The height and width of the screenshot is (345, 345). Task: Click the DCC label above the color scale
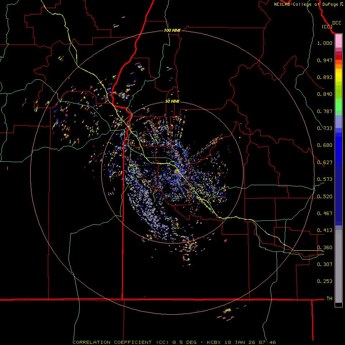(x=337, y=23)
